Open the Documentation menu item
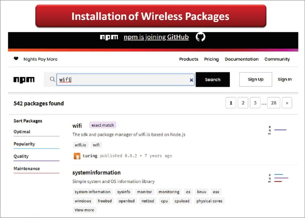305x218 pixels. pyautogui.click(x=242, y=59)
